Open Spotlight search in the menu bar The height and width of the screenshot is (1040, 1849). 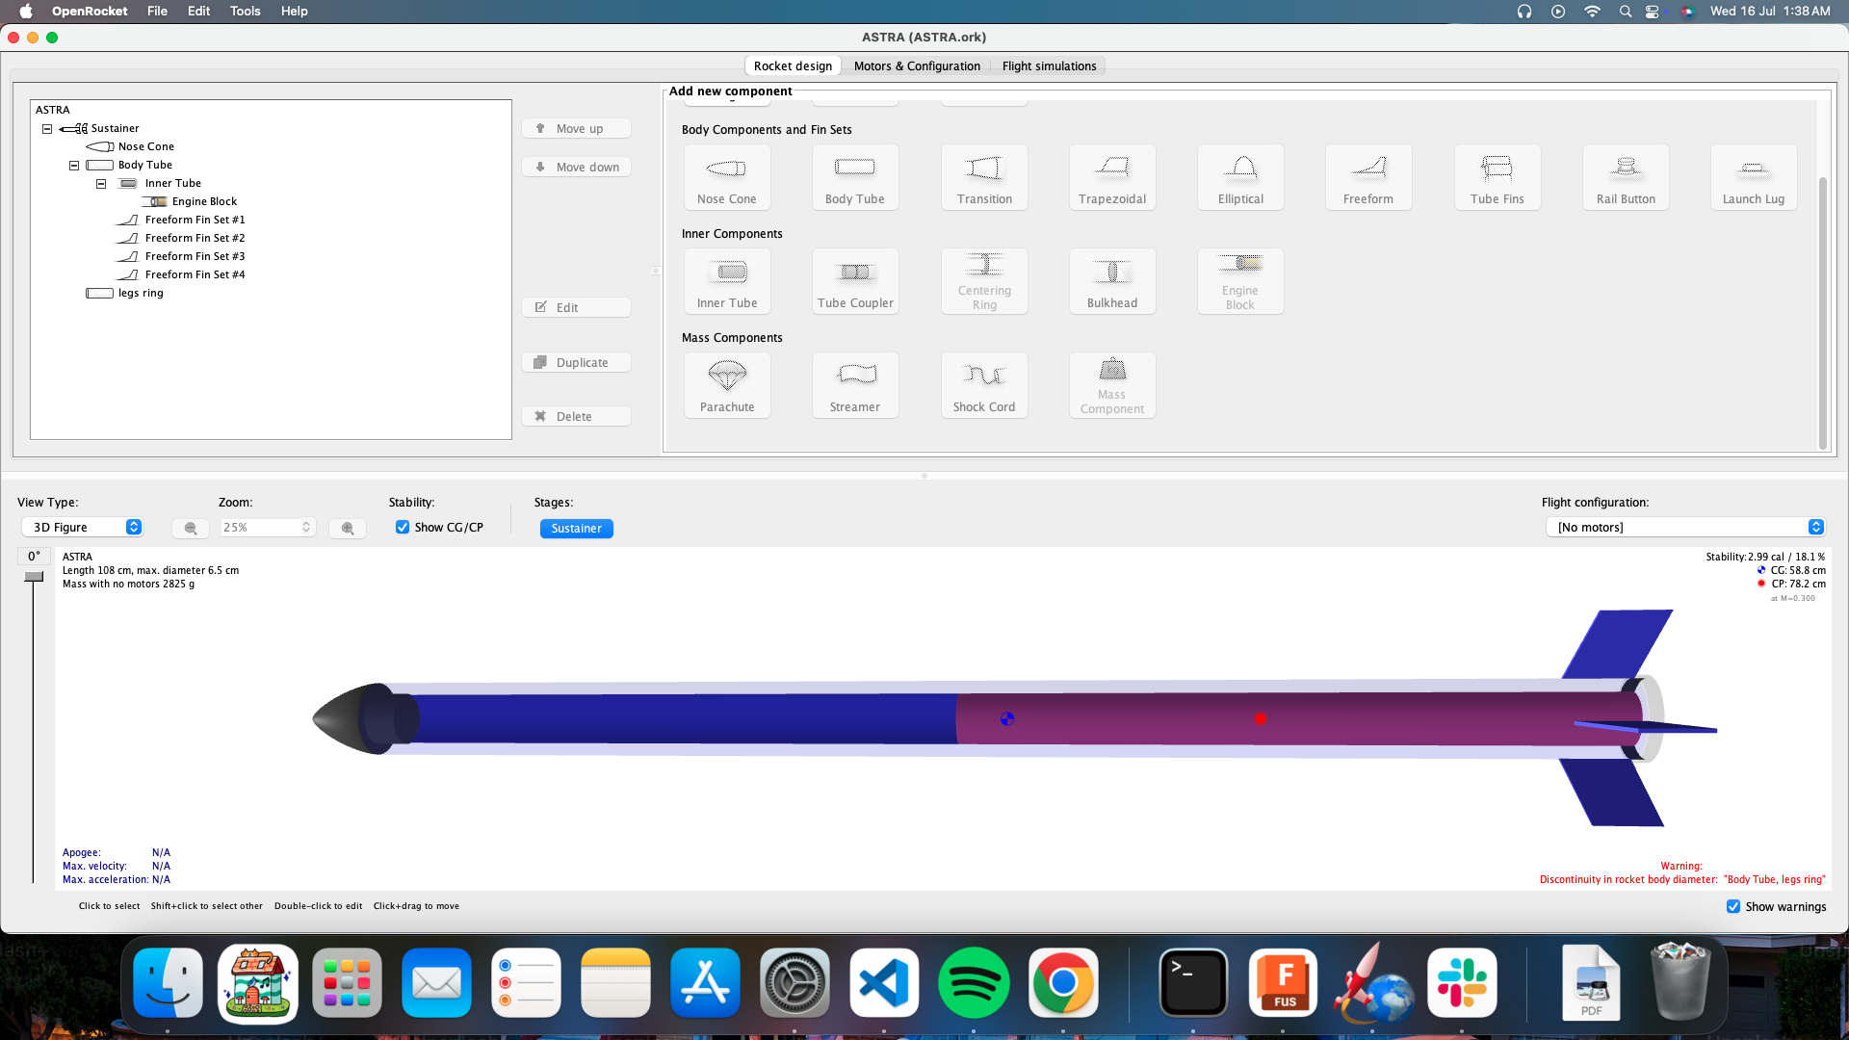(1625, 12)
